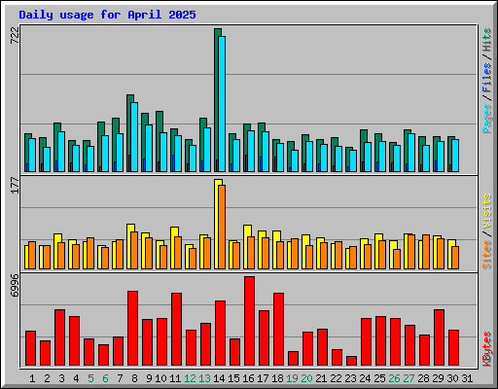
Task: Click the 'Daily usage for April 2025' title
Action: point(107,15)
